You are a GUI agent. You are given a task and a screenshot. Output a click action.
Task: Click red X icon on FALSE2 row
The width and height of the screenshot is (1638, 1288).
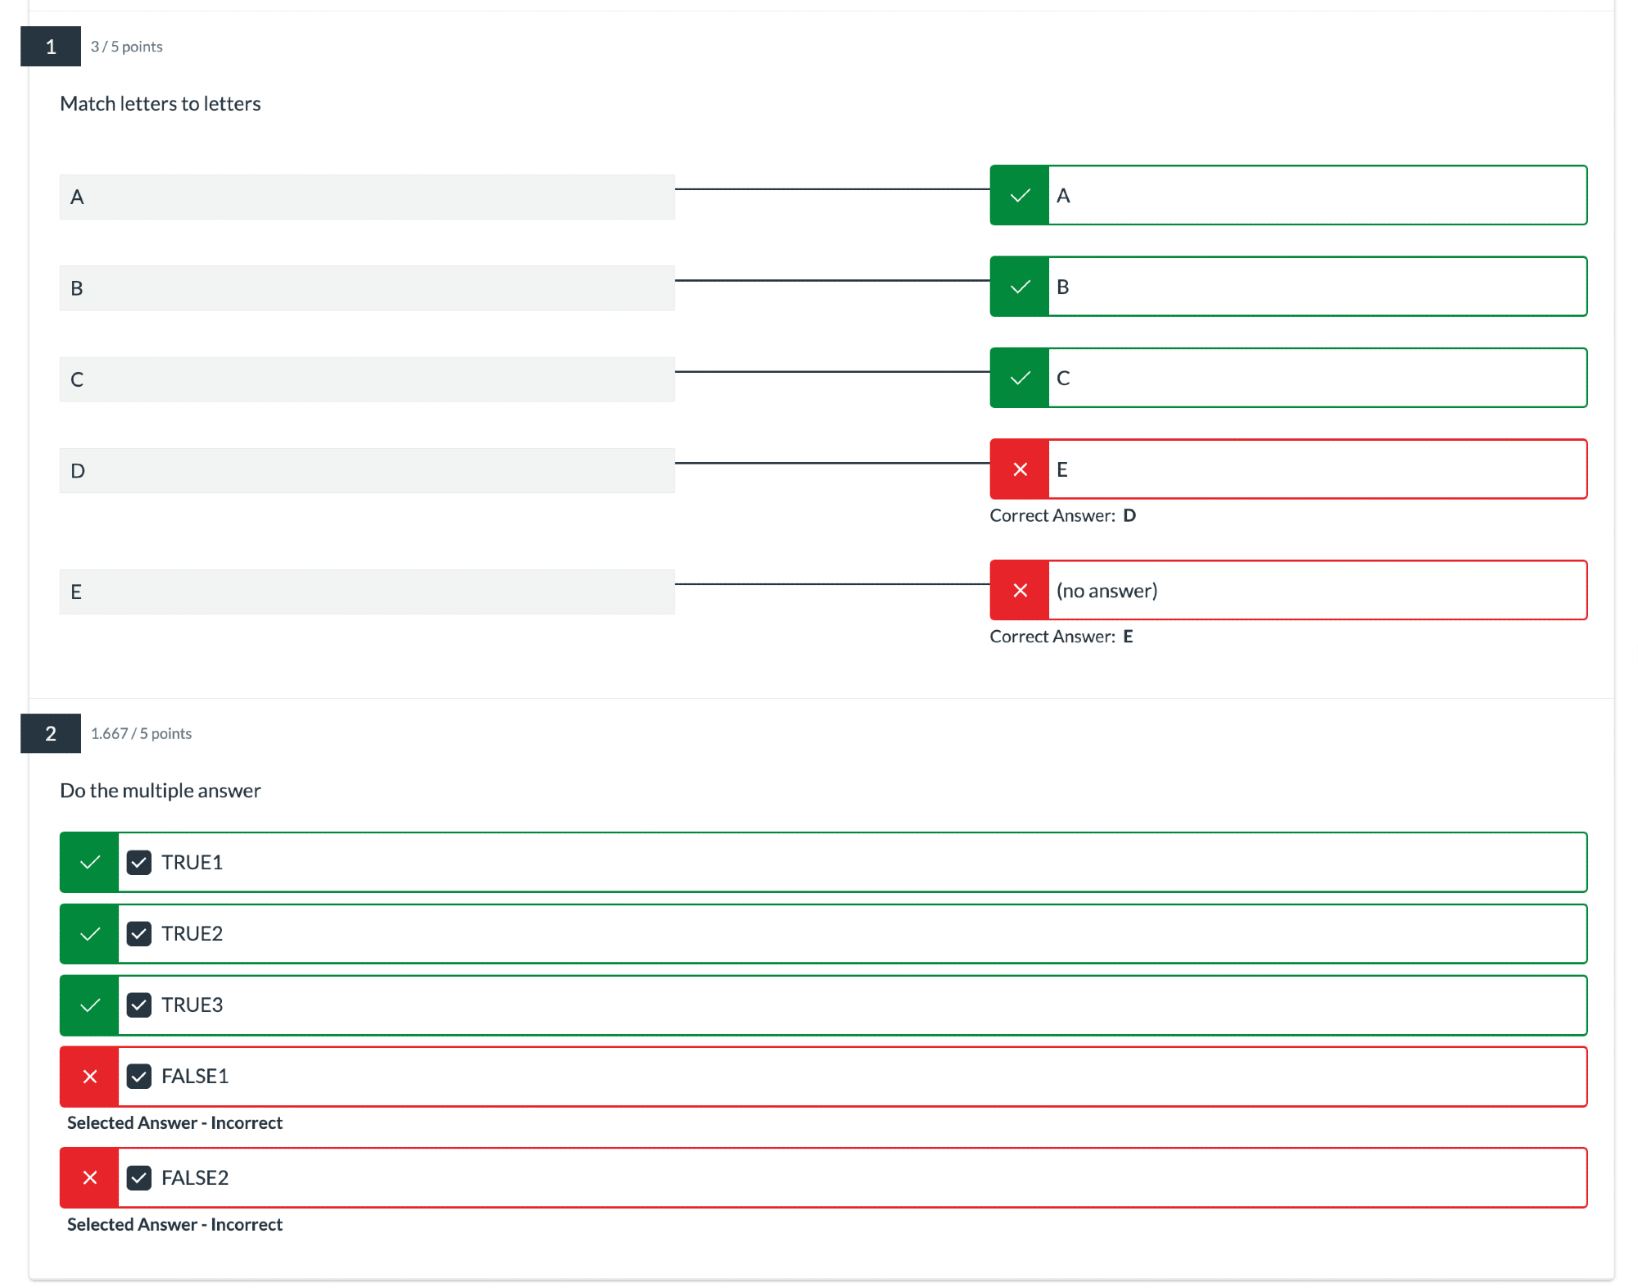pos(90,1178)
